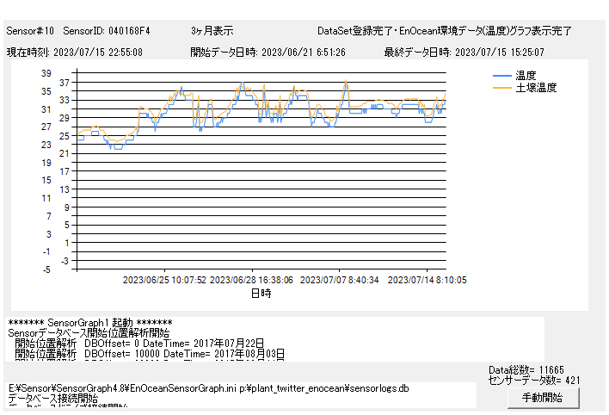Click the 2023/06/25 10:07:52 axis label
This screenshot has height=415, width=609.
pyautogui.click(x=164, y=280)
